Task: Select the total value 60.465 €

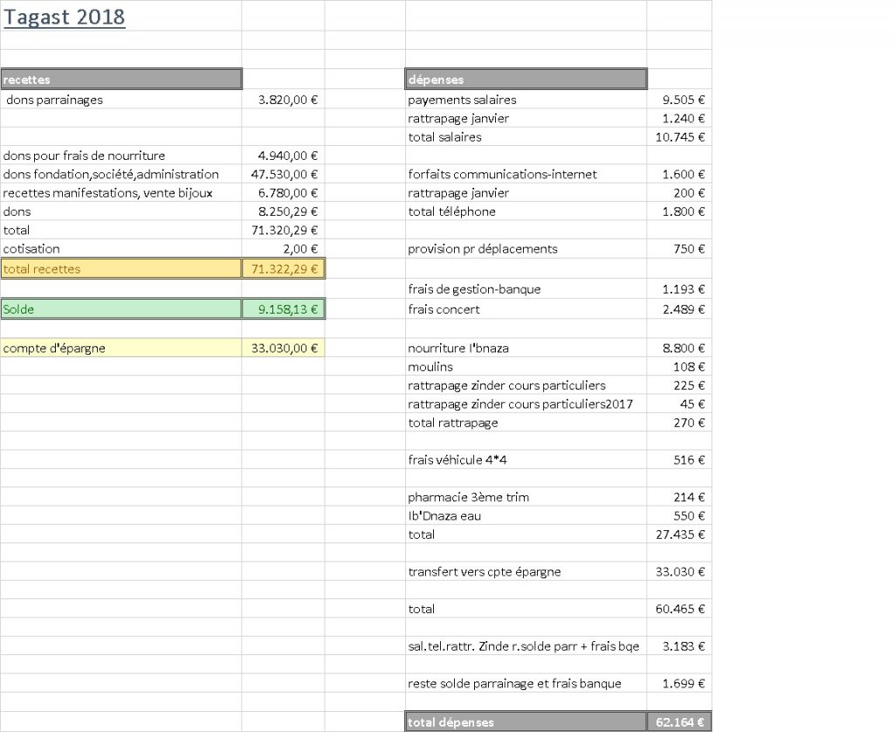Action: pos(679,610)
